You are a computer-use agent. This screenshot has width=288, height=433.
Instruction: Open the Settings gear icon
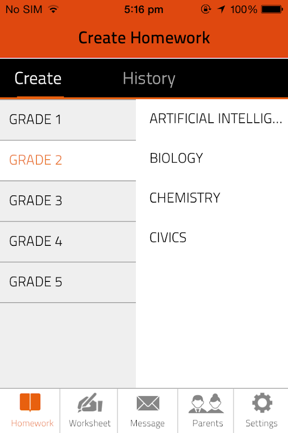262,403
